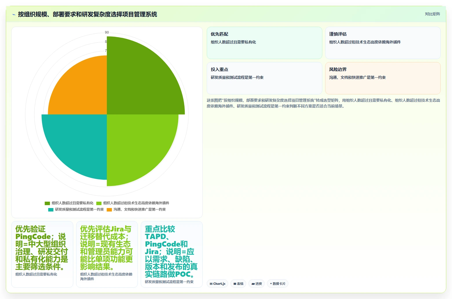Click the blue icon beside the main title
This screenshot has height=299, width=452.
coord(14,14)
